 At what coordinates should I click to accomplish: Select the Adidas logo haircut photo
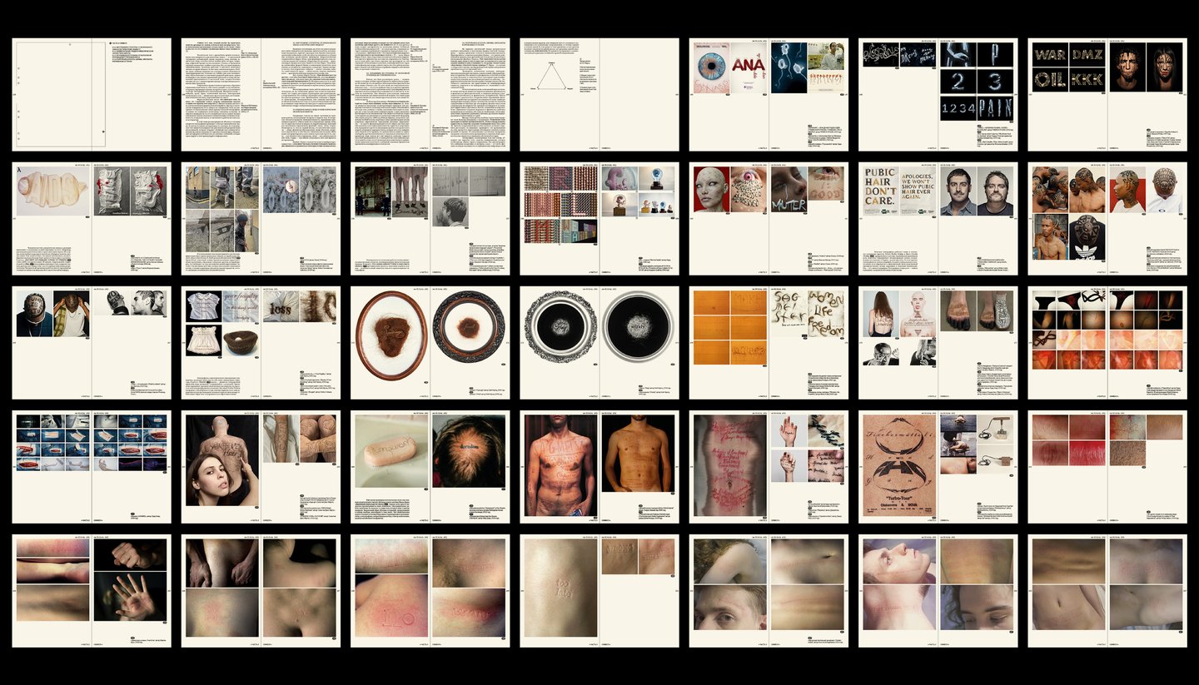(x=1086, y=236)
